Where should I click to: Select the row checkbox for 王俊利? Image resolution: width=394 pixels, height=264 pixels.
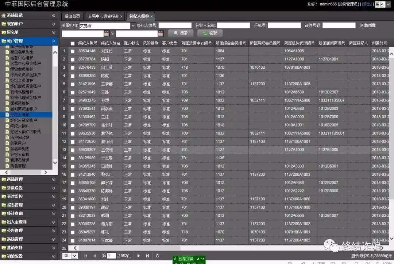tap(73, 150)
